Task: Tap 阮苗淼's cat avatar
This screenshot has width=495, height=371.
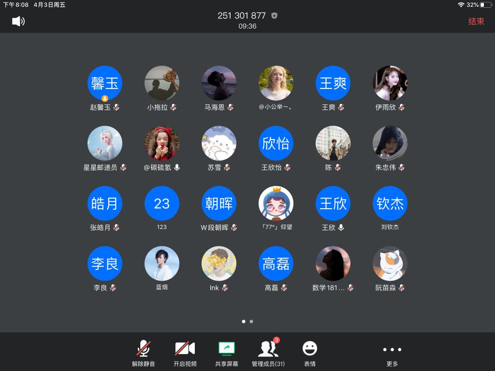Action: (x=390, y=264)
